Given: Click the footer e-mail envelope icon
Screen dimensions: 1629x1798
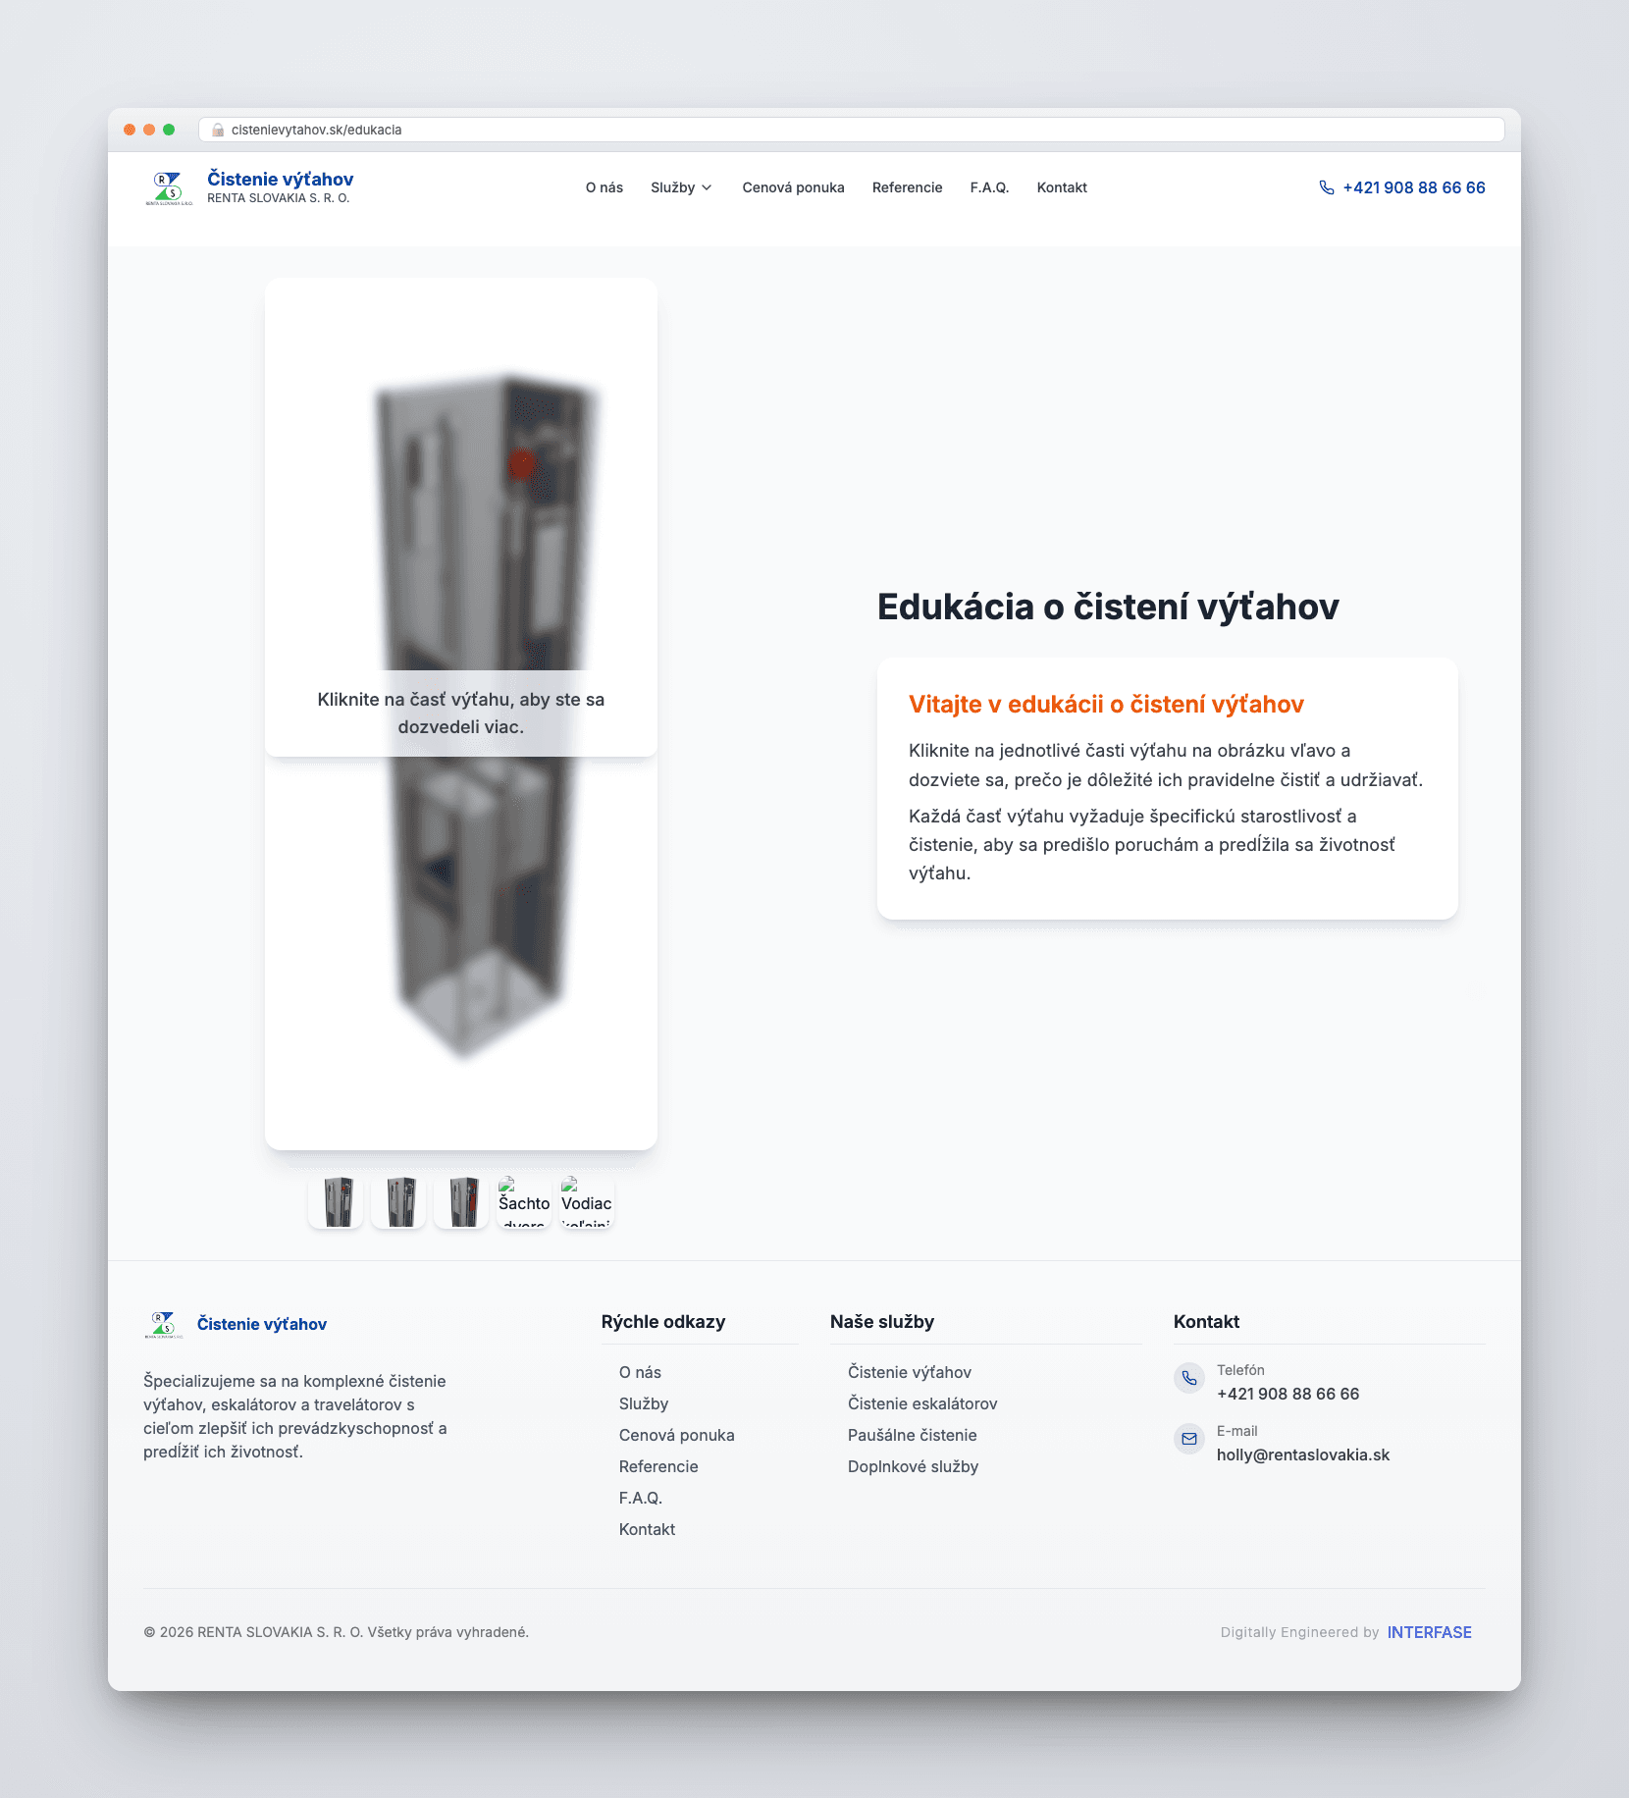Looking at the screenshot, I should coord(1189,1439).
